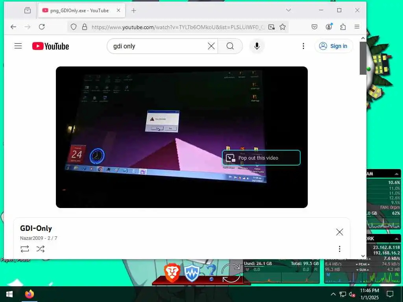Open the GDI-Only playlist title
This screenshot has width=403, height=302.
coord(36,228)
